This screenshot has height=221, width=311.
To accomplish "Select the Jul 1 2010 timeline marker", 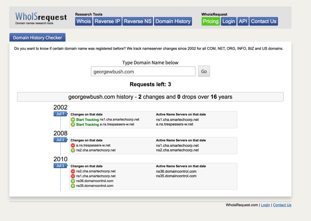I will coord(60,166).
